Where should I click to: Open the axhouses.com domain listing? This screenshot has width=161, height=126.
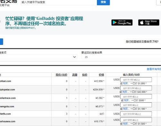tap(7, 121)
